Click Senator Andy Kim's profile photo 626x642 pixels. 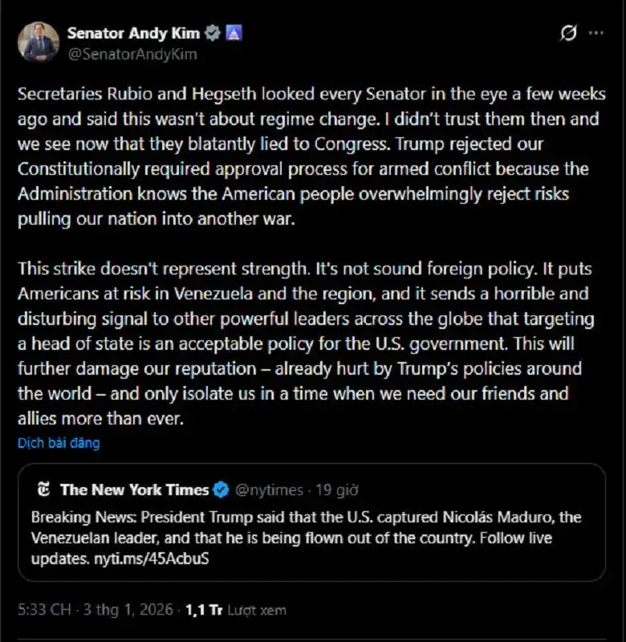[x=39, y=43]
